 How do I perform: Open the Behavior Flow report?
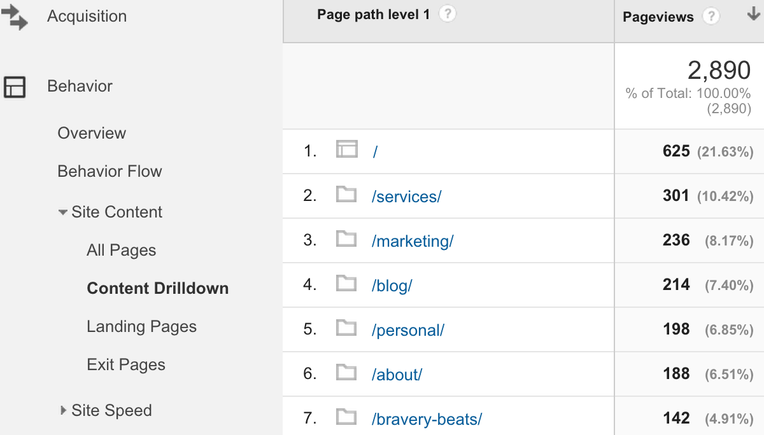[x=110, y=171]
